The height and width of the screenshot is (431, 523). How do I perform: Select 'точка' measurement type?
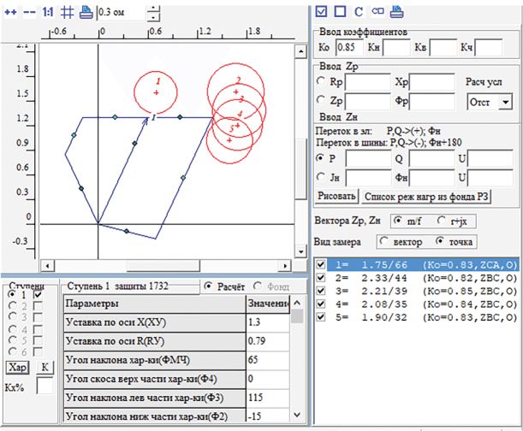pyautogui.click(x=440, y=240)
